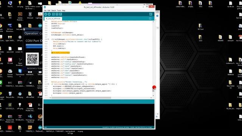Click the QR code image in the flasher window
Image resolution: width=242 pixels, height=136 pixels.
(x=32, y=59)
